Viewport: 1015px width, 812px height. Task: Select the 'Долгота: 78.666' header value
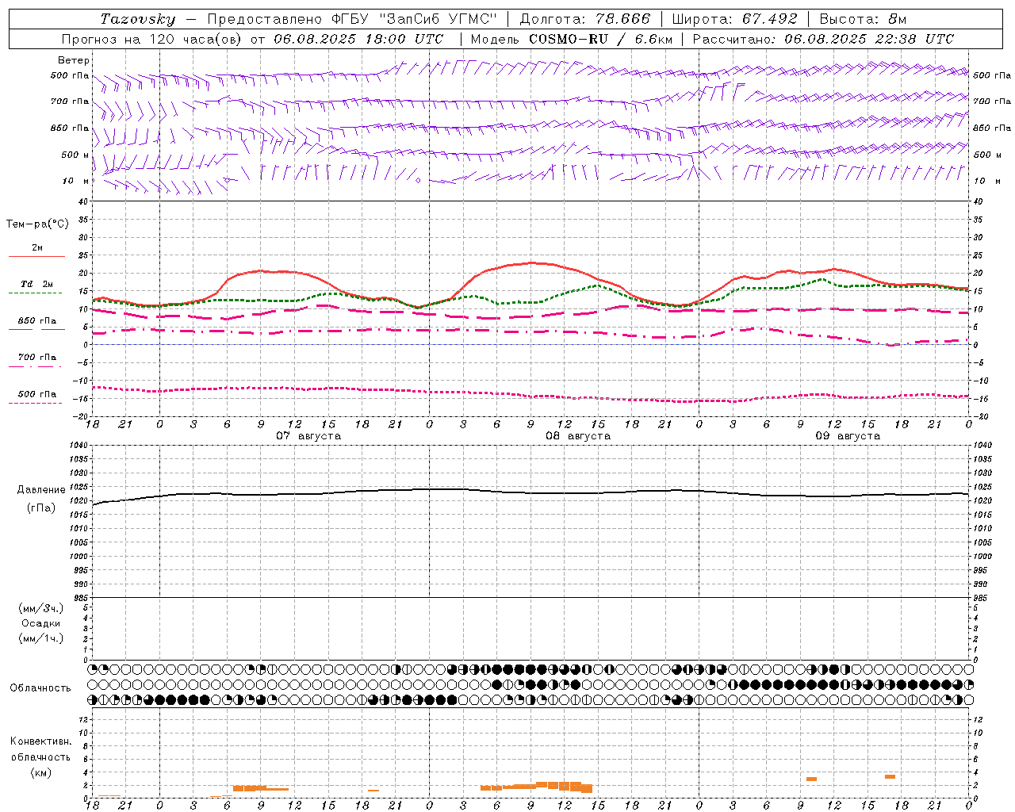584,19
